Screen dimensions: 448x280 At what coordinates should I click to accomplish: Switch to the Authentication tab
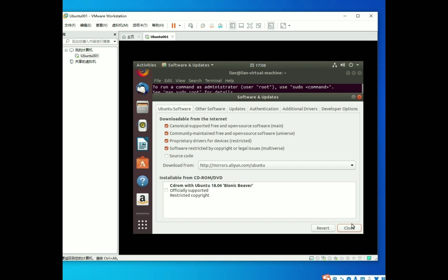[264, 109]
